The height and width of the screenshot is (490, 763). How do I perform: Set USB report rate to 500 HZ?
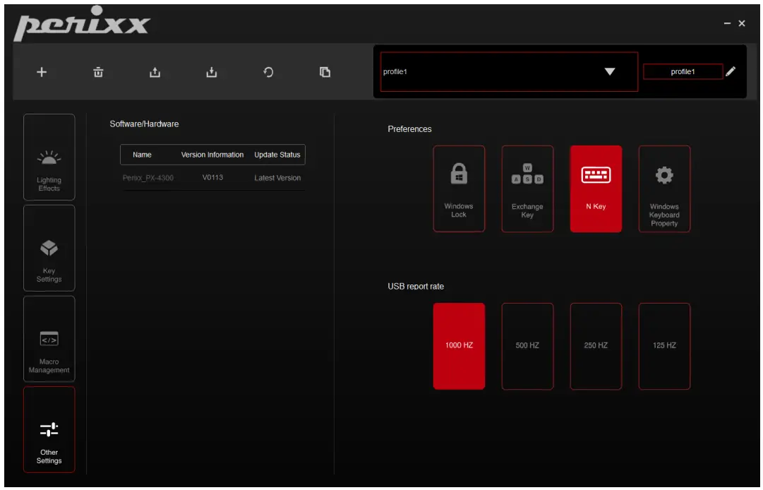click(x=527, y=346)
